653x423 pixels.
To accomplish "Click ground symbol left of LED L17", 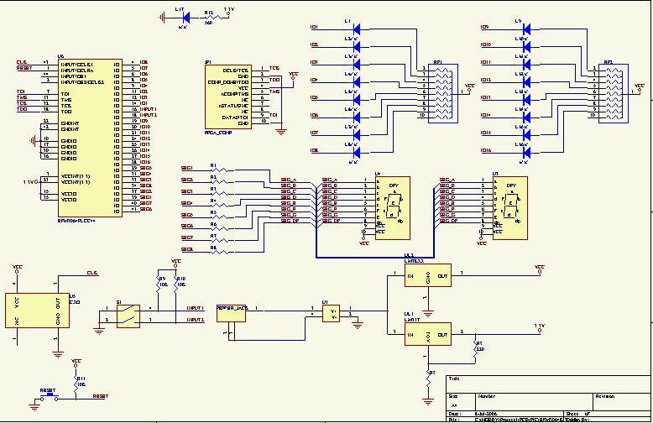I will [162, 18].
